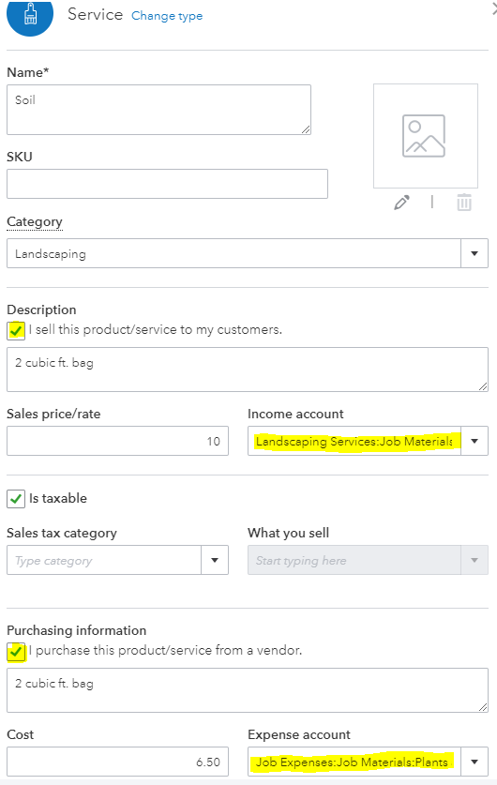Click the blue Service paintbrush icon
Image resolution: width=497 pixels, height=785 pixels.
pos(30,16)
